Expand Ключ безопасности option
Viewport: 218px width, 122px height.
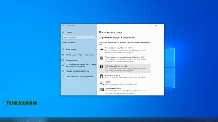pos(124,76)
